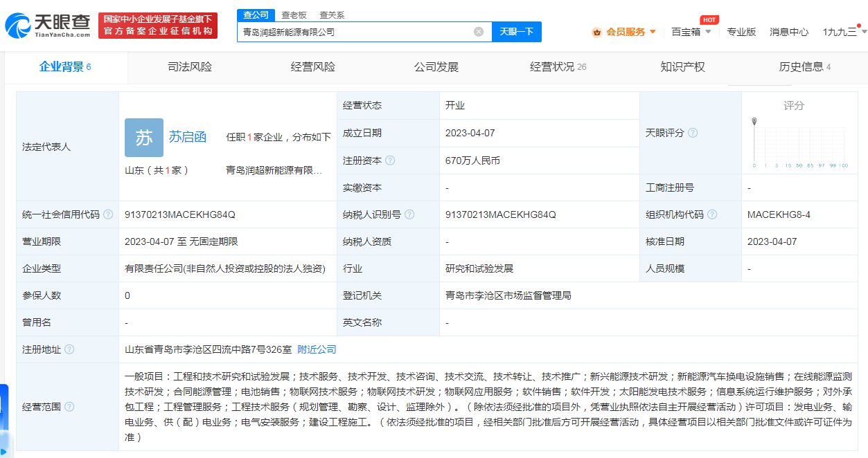
Task: Open the 经营状况 tab
Action: (558, 67)
